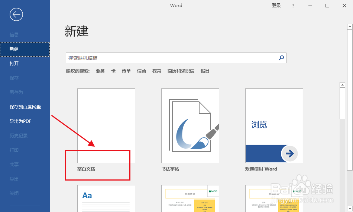The image size is (353, 212).
Task: Click the 搜索联机模板 search box
Action: (176, 58)
